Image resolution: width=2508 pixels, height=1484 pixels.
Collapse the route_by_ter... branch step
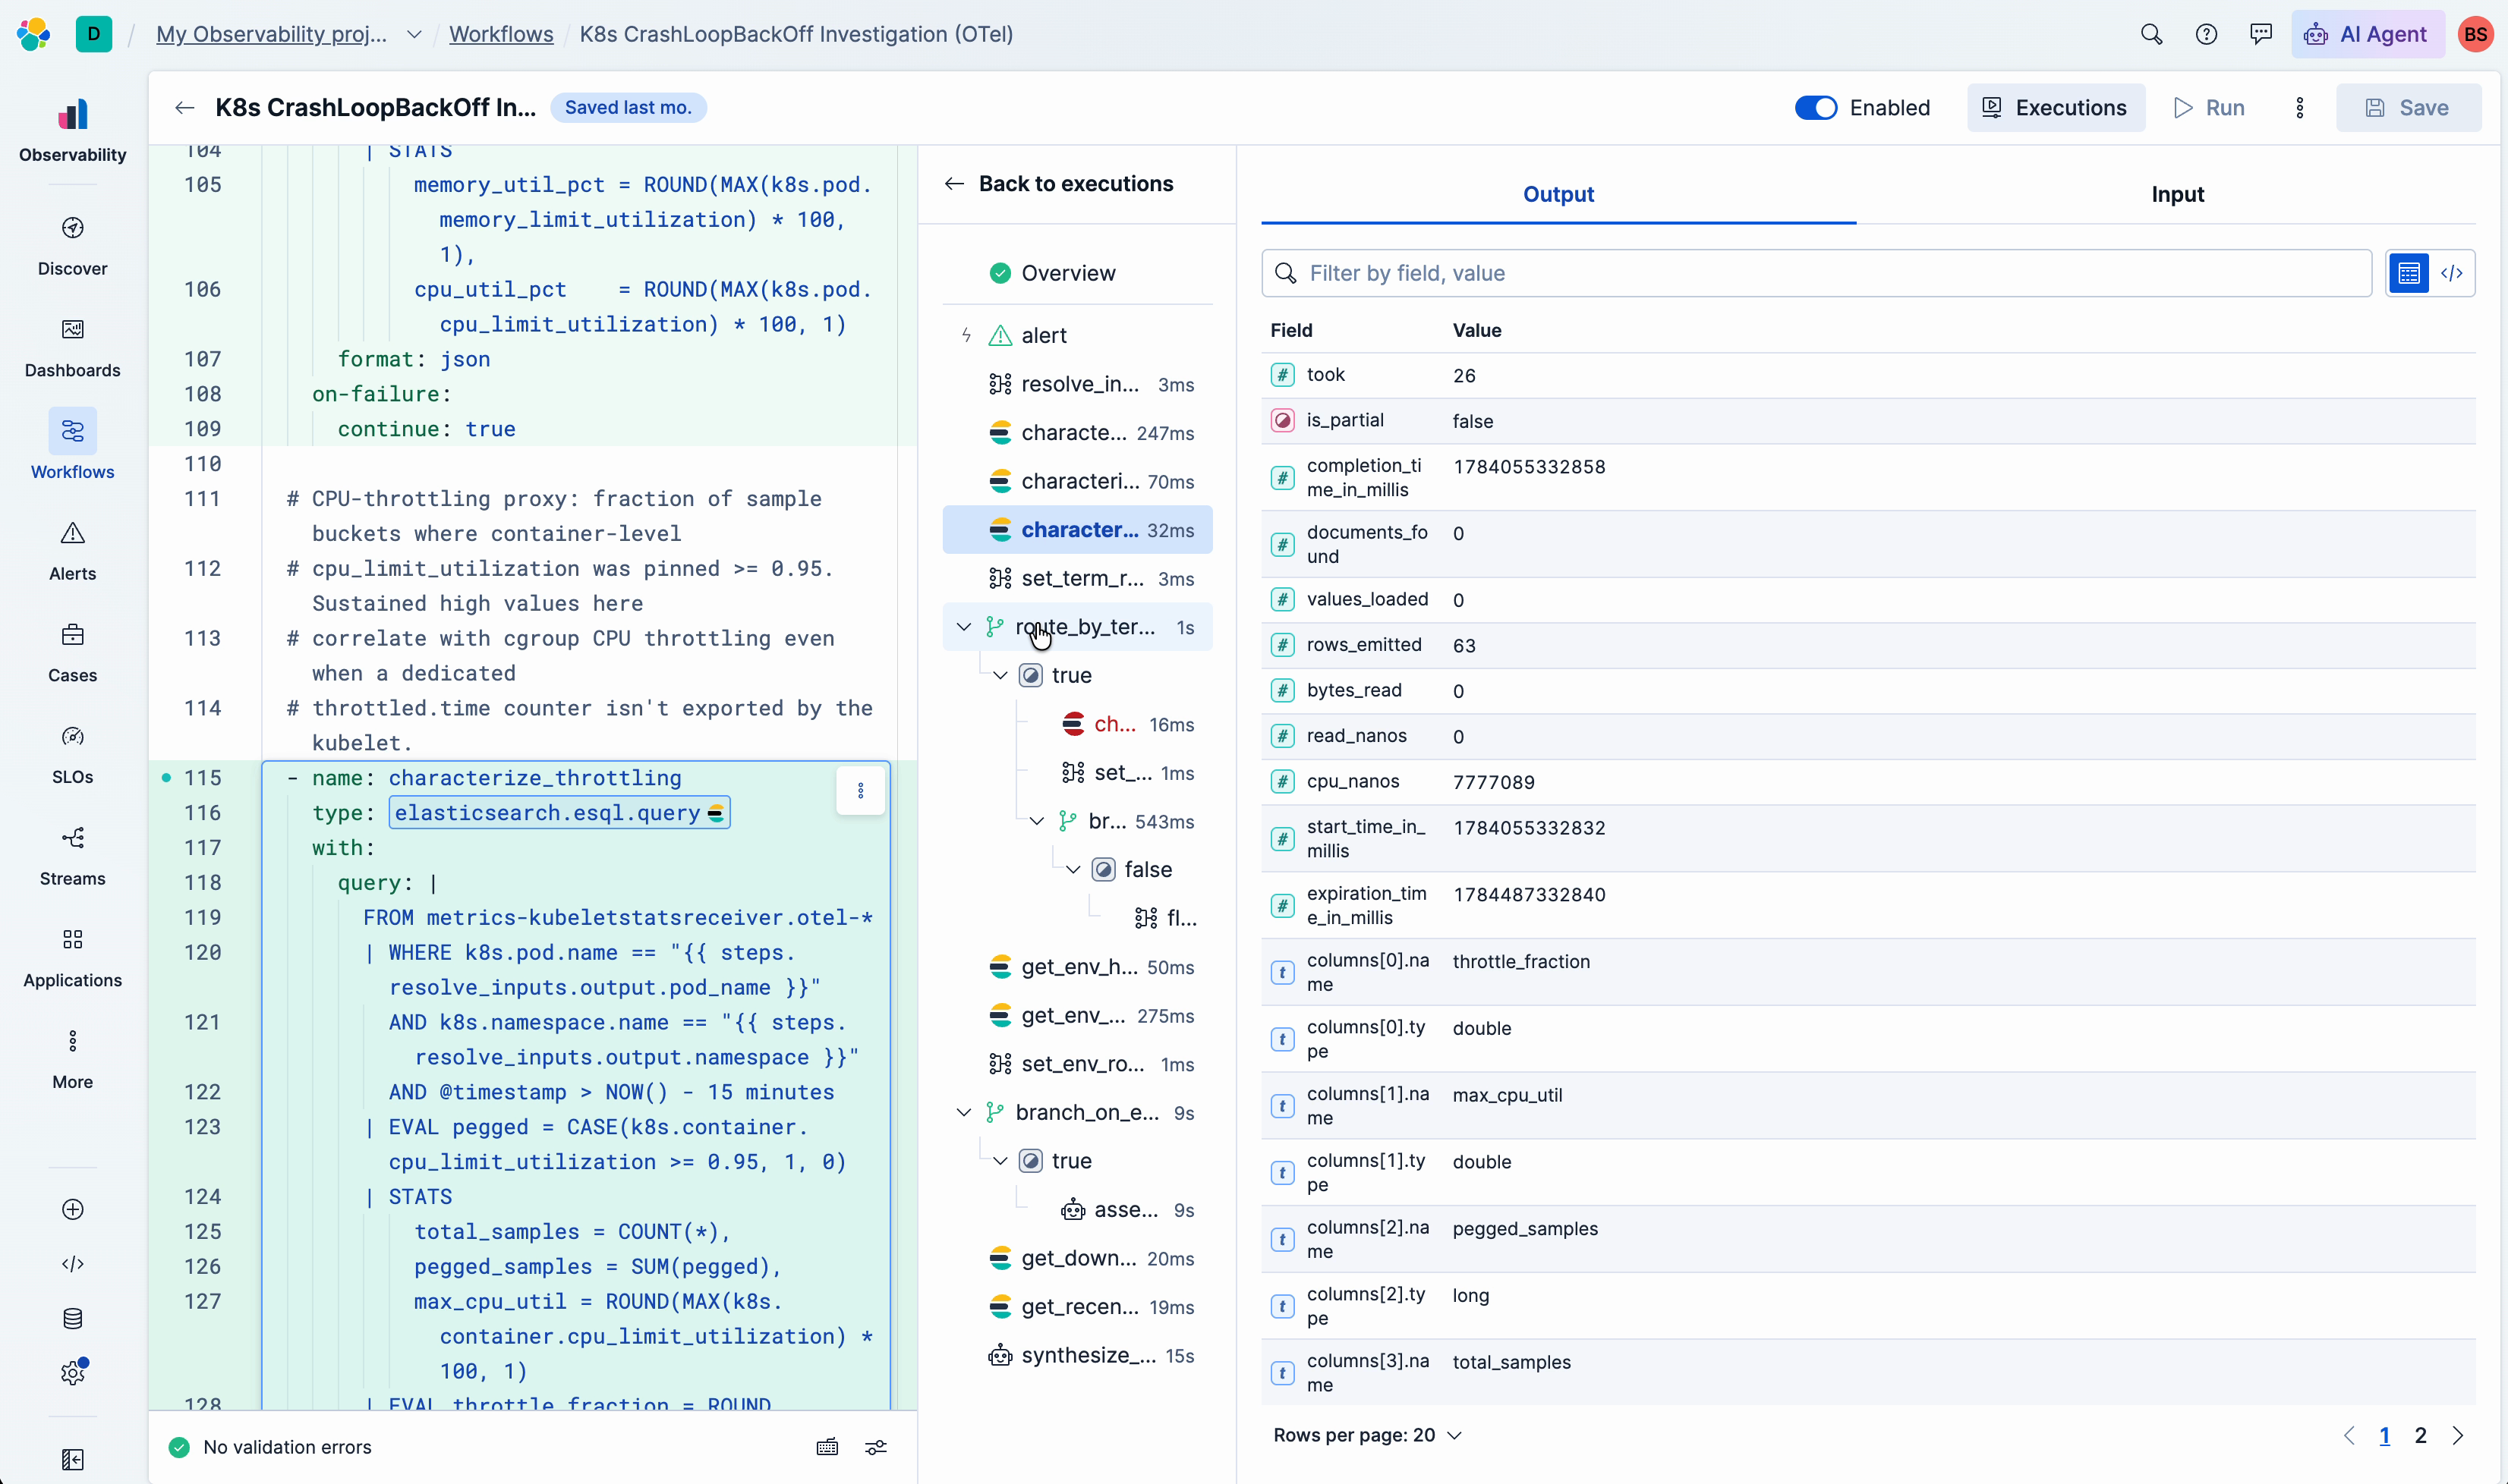(x=963, y=626)
